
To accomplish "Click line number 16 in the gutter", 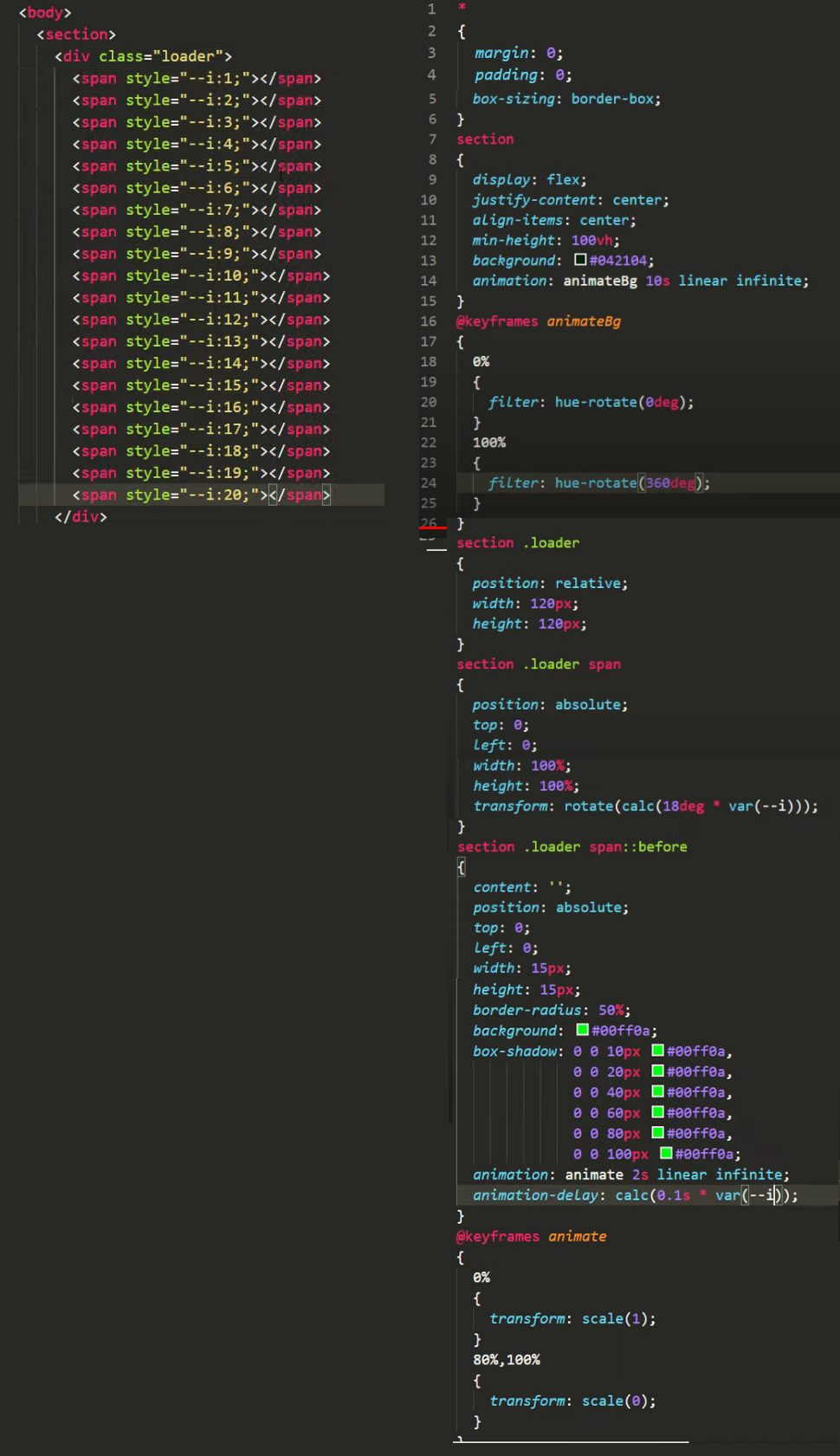I will (x=429, y=320).
